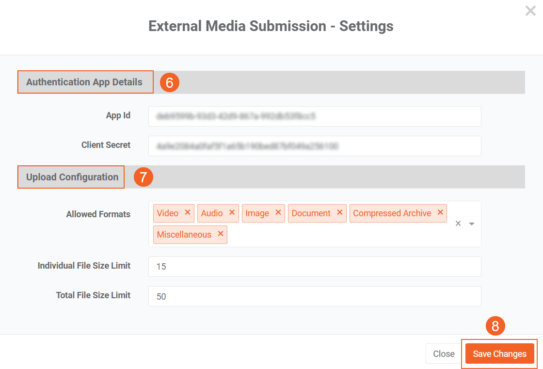Remove the Image format tag
543x369 pixels.
pyautogui.click(x=278, y=213)
